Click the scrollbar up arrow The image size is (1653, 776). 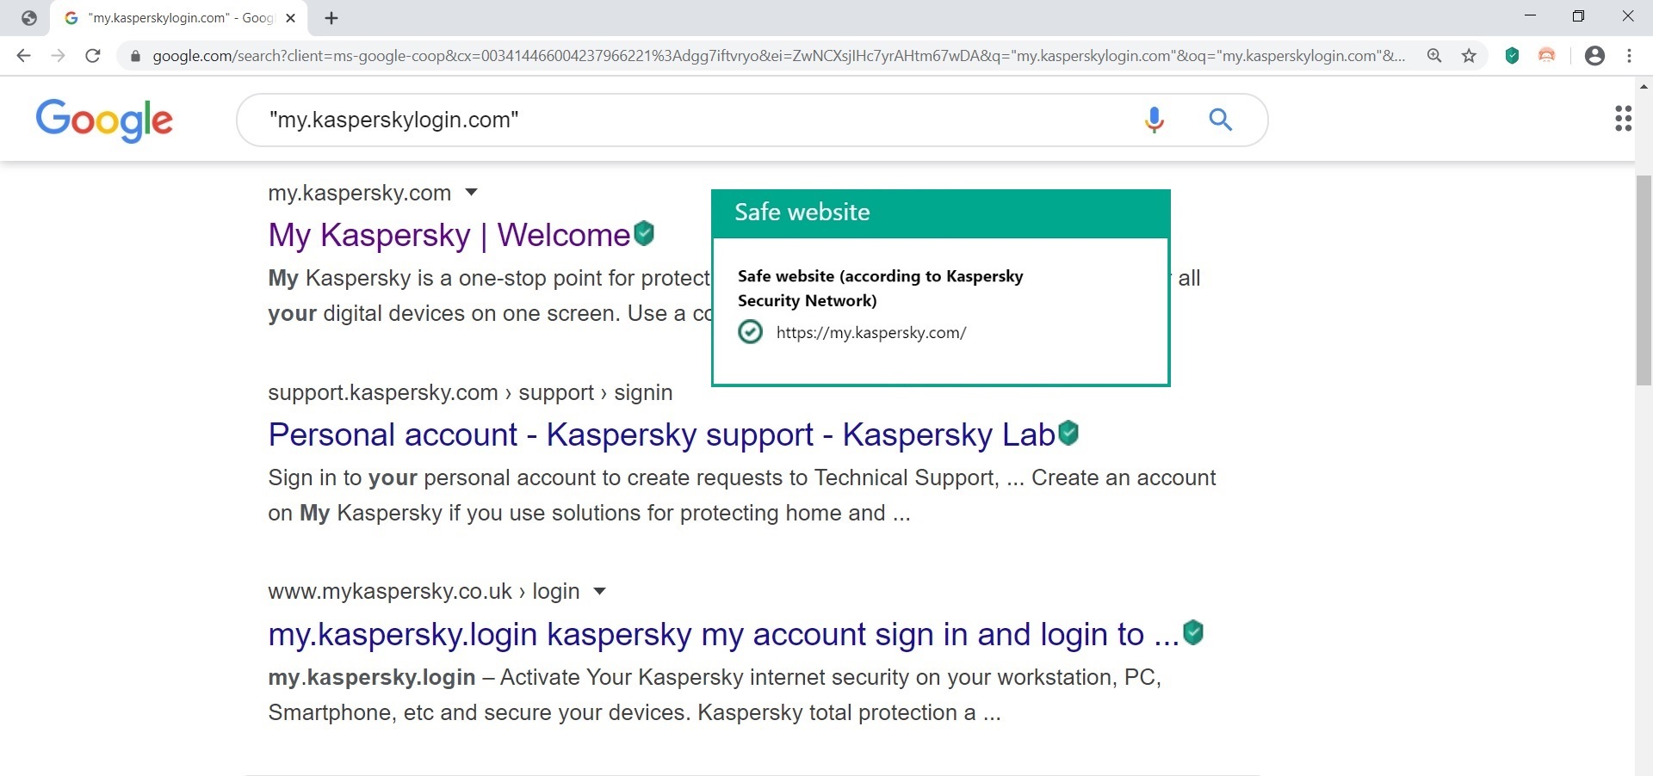[x=1644, y=86]
